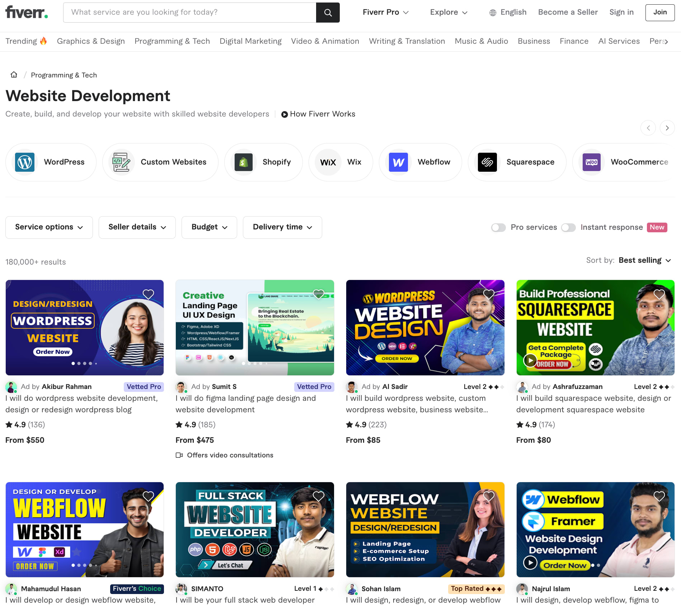Expand Fiverr Pro menu
The image size is (681, 608).
click(386, 12)
